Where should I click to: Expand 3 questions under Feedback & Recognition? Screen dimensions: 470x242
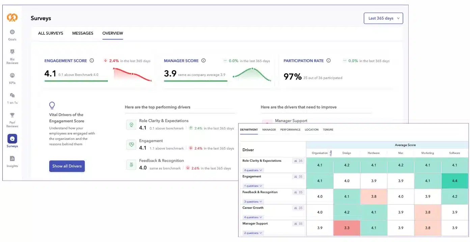[x=253, y=202]
